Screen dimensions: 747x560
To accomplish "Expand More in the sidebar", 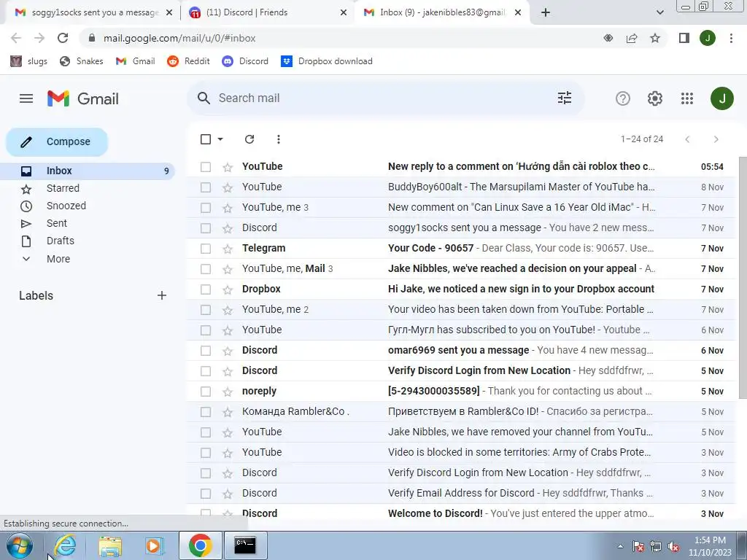I will tap(58, 259).
